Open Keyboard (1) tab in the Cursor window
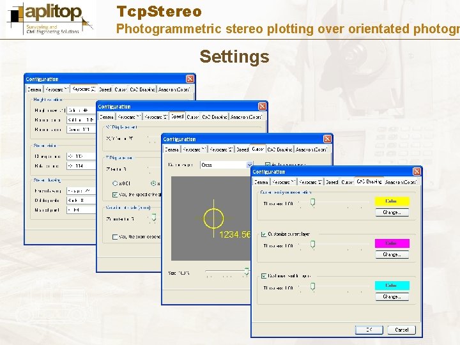Screen dimensions: 460x345 [x=194, y=149]
